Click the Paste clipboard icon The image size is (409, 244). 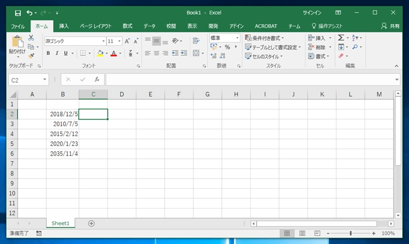tap(17, 41)
